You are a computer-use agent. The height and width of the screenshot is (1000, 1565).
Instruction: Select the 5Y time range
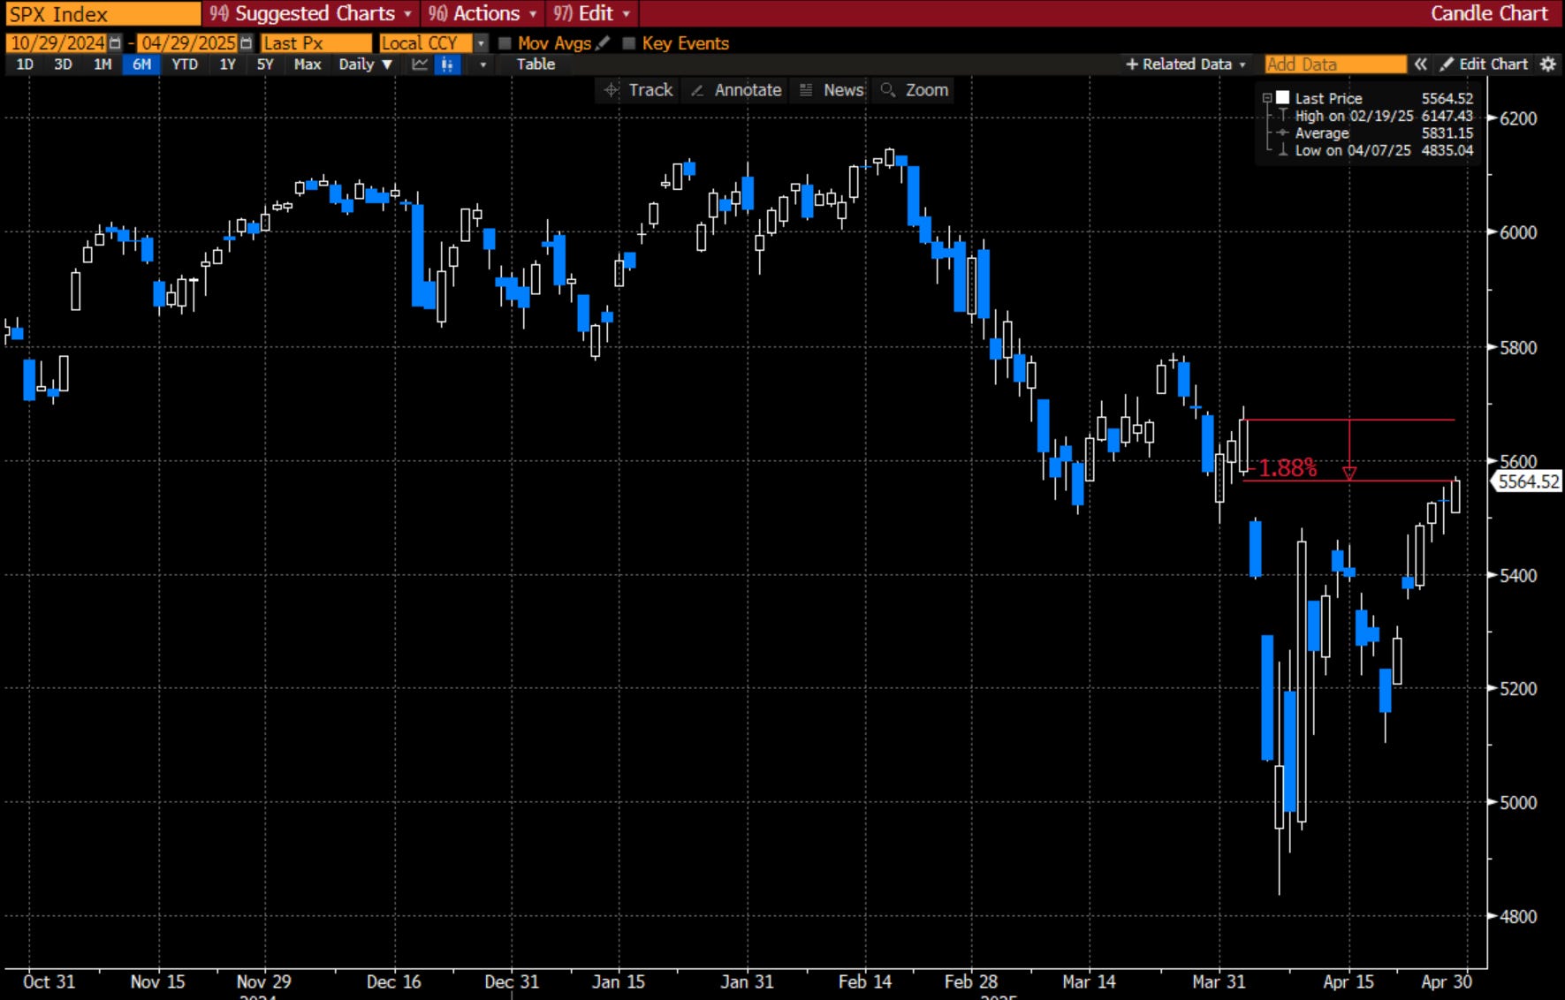point(265,64)
